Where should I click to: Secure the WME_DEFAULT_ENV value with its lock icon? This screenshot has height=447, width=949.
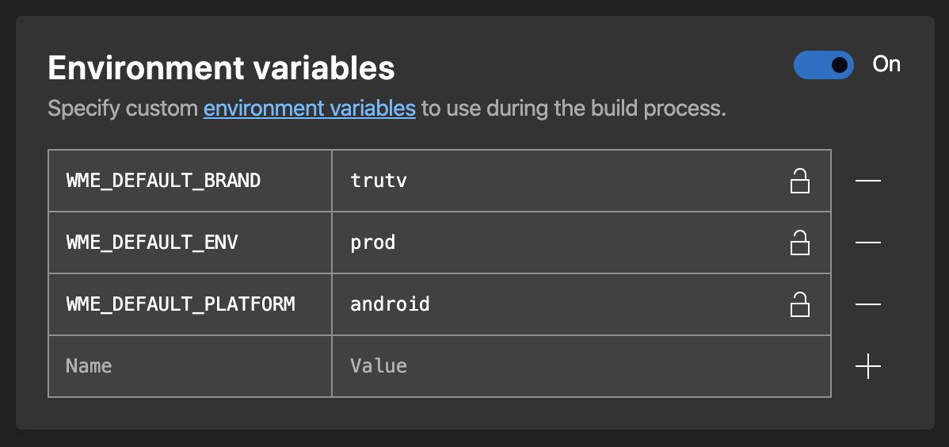(x=800, y=243)
